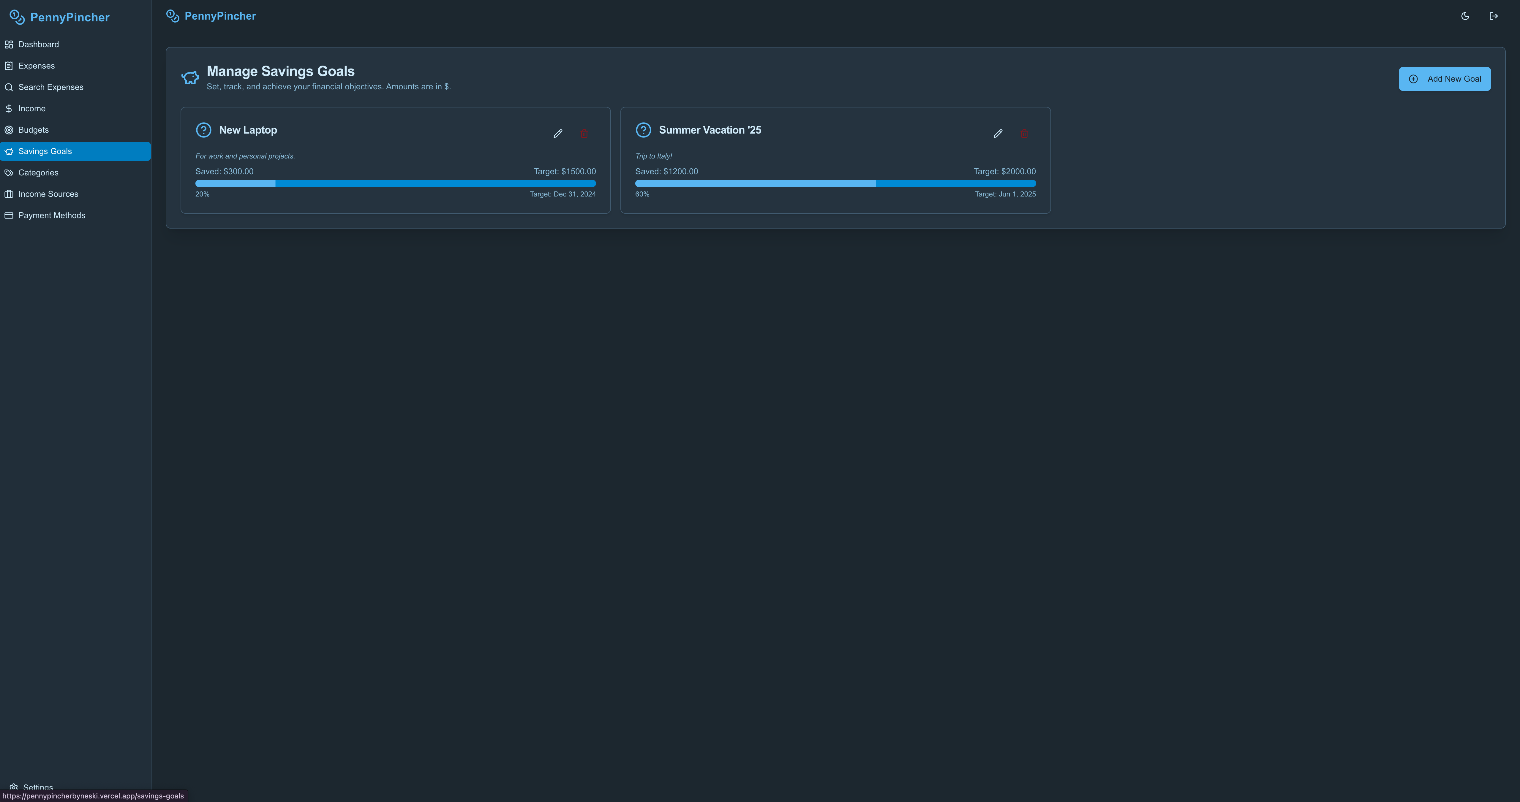The width and height of the screenshot is (1520, 802).
Task: Open Search Expenses page
Action: 75,87
